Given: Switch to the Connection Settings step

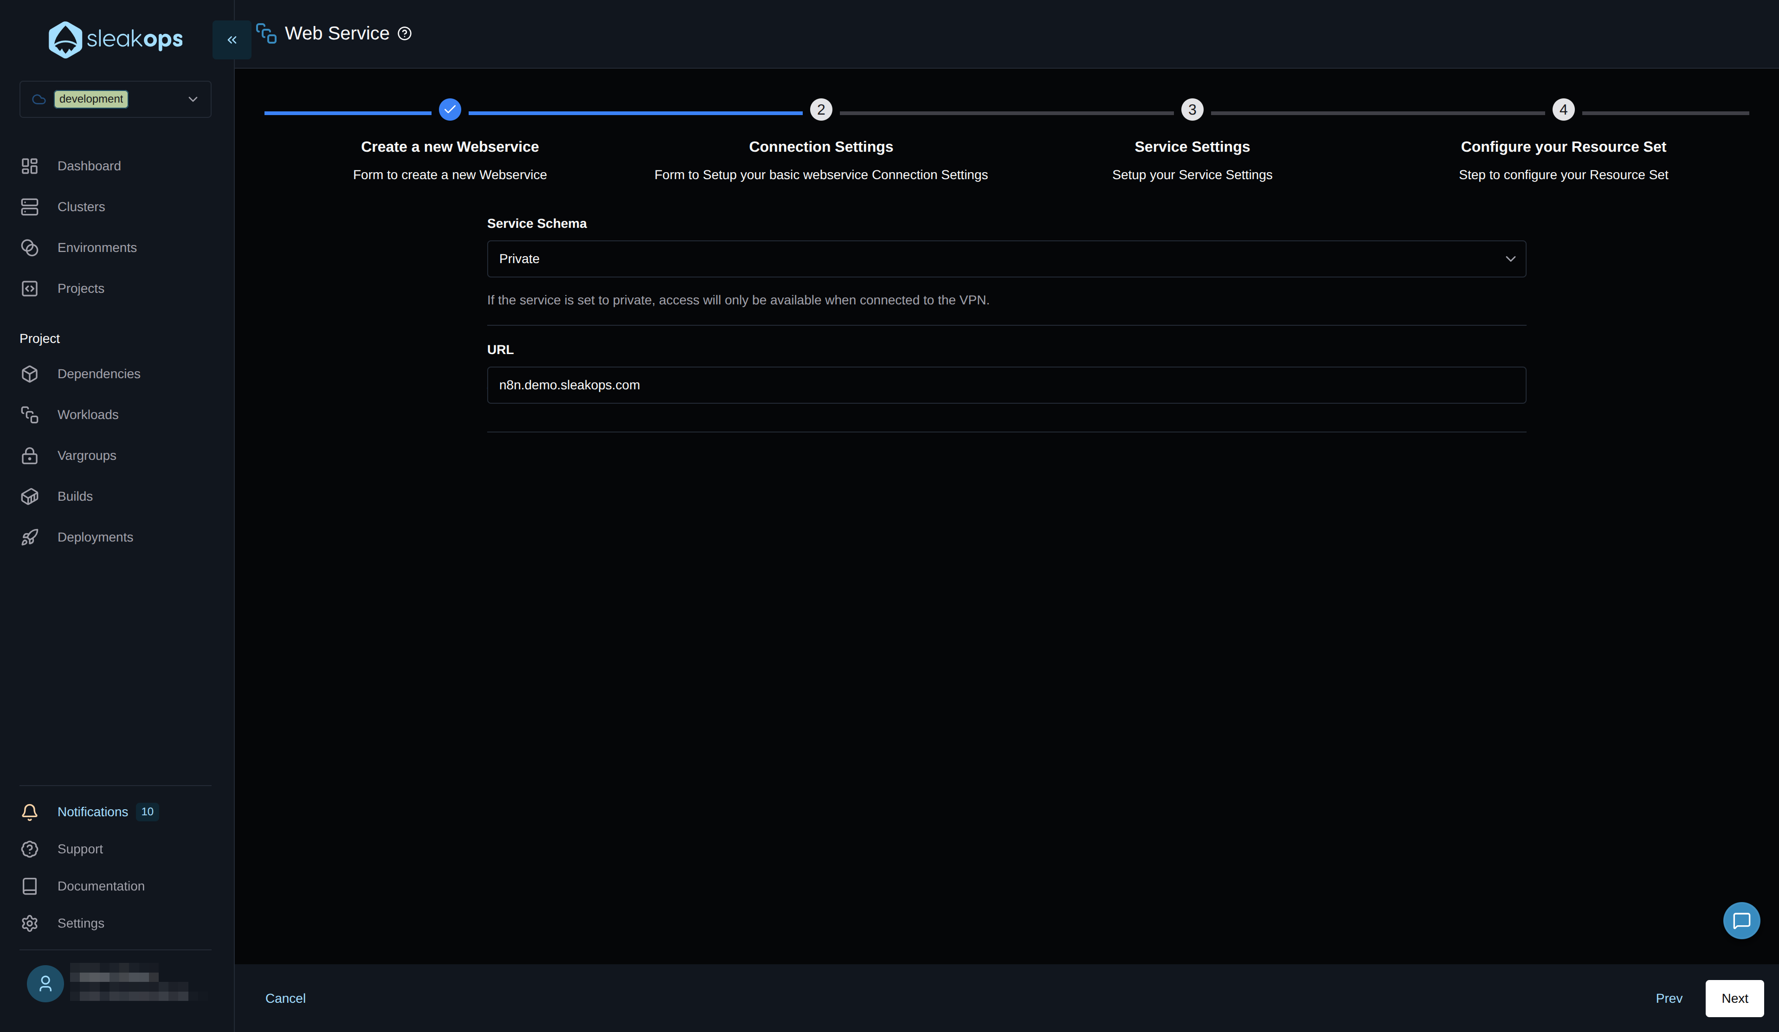Looking at the screenshot, I should (x=820, y=110).
